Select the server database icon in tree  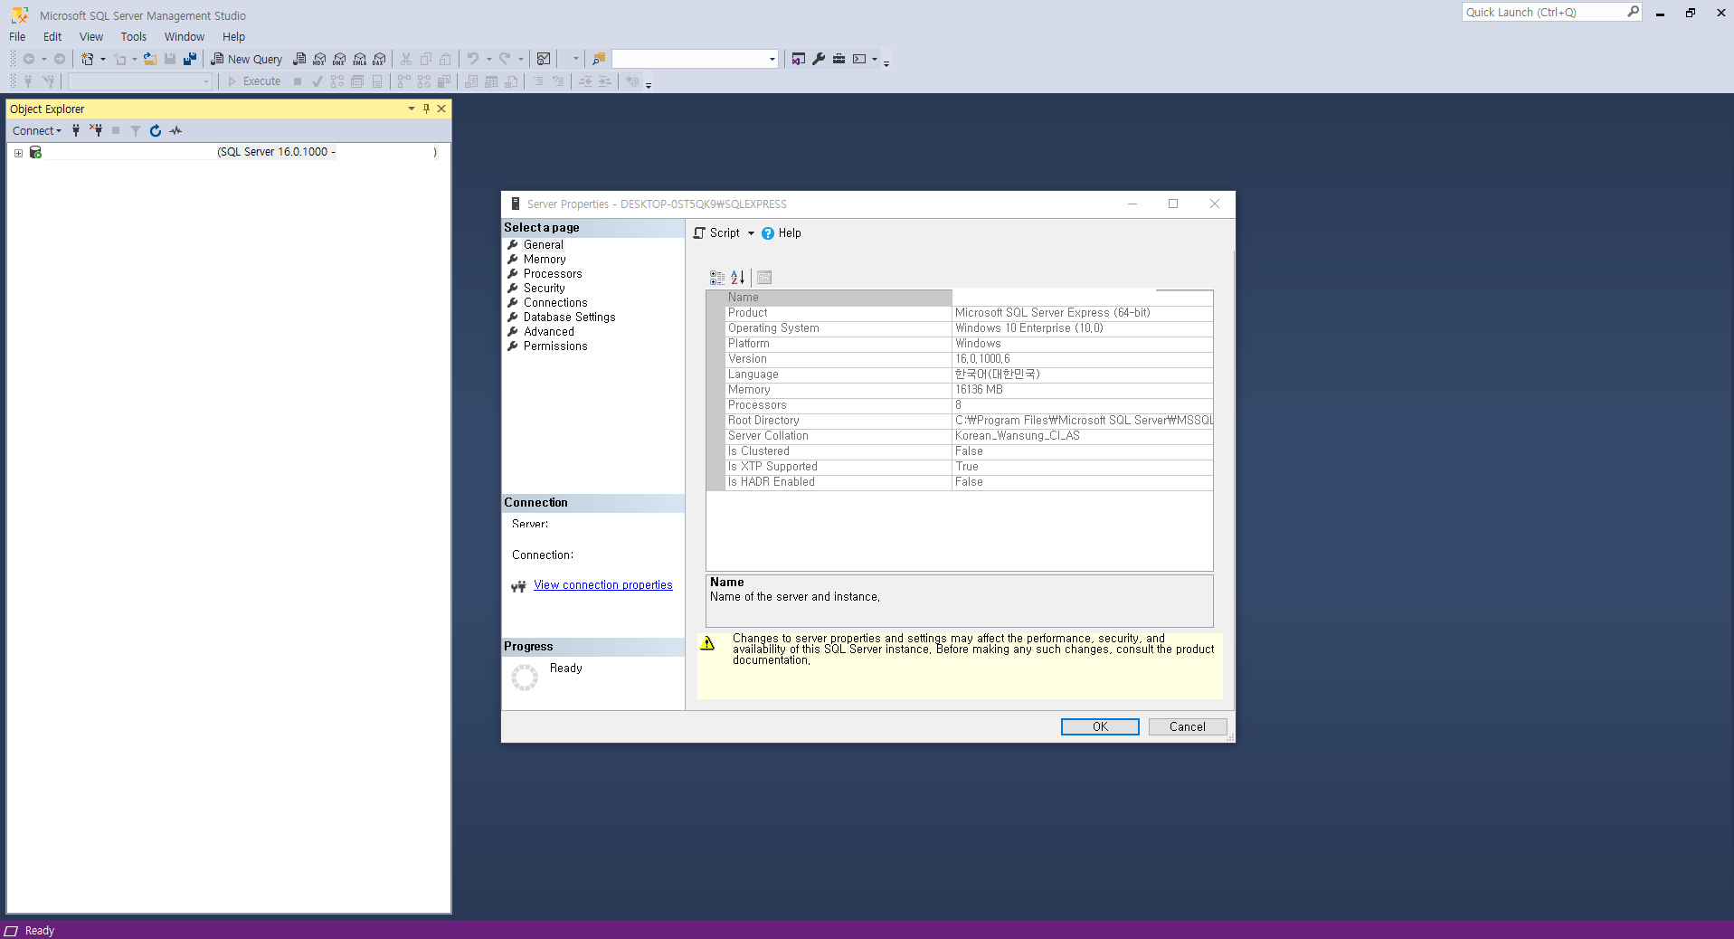click(x=36, y=152)
